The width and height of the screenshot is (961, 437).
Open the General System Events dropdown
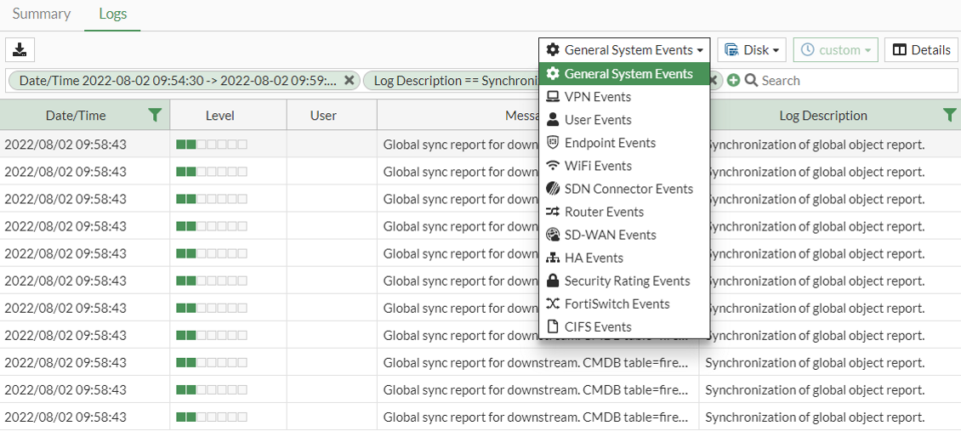[624, 50]
